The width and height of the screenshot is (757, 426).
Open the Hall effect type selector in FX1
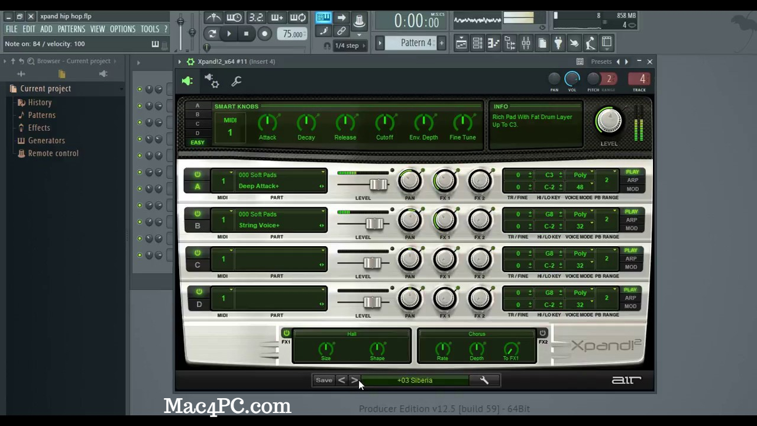pos(352,334)
